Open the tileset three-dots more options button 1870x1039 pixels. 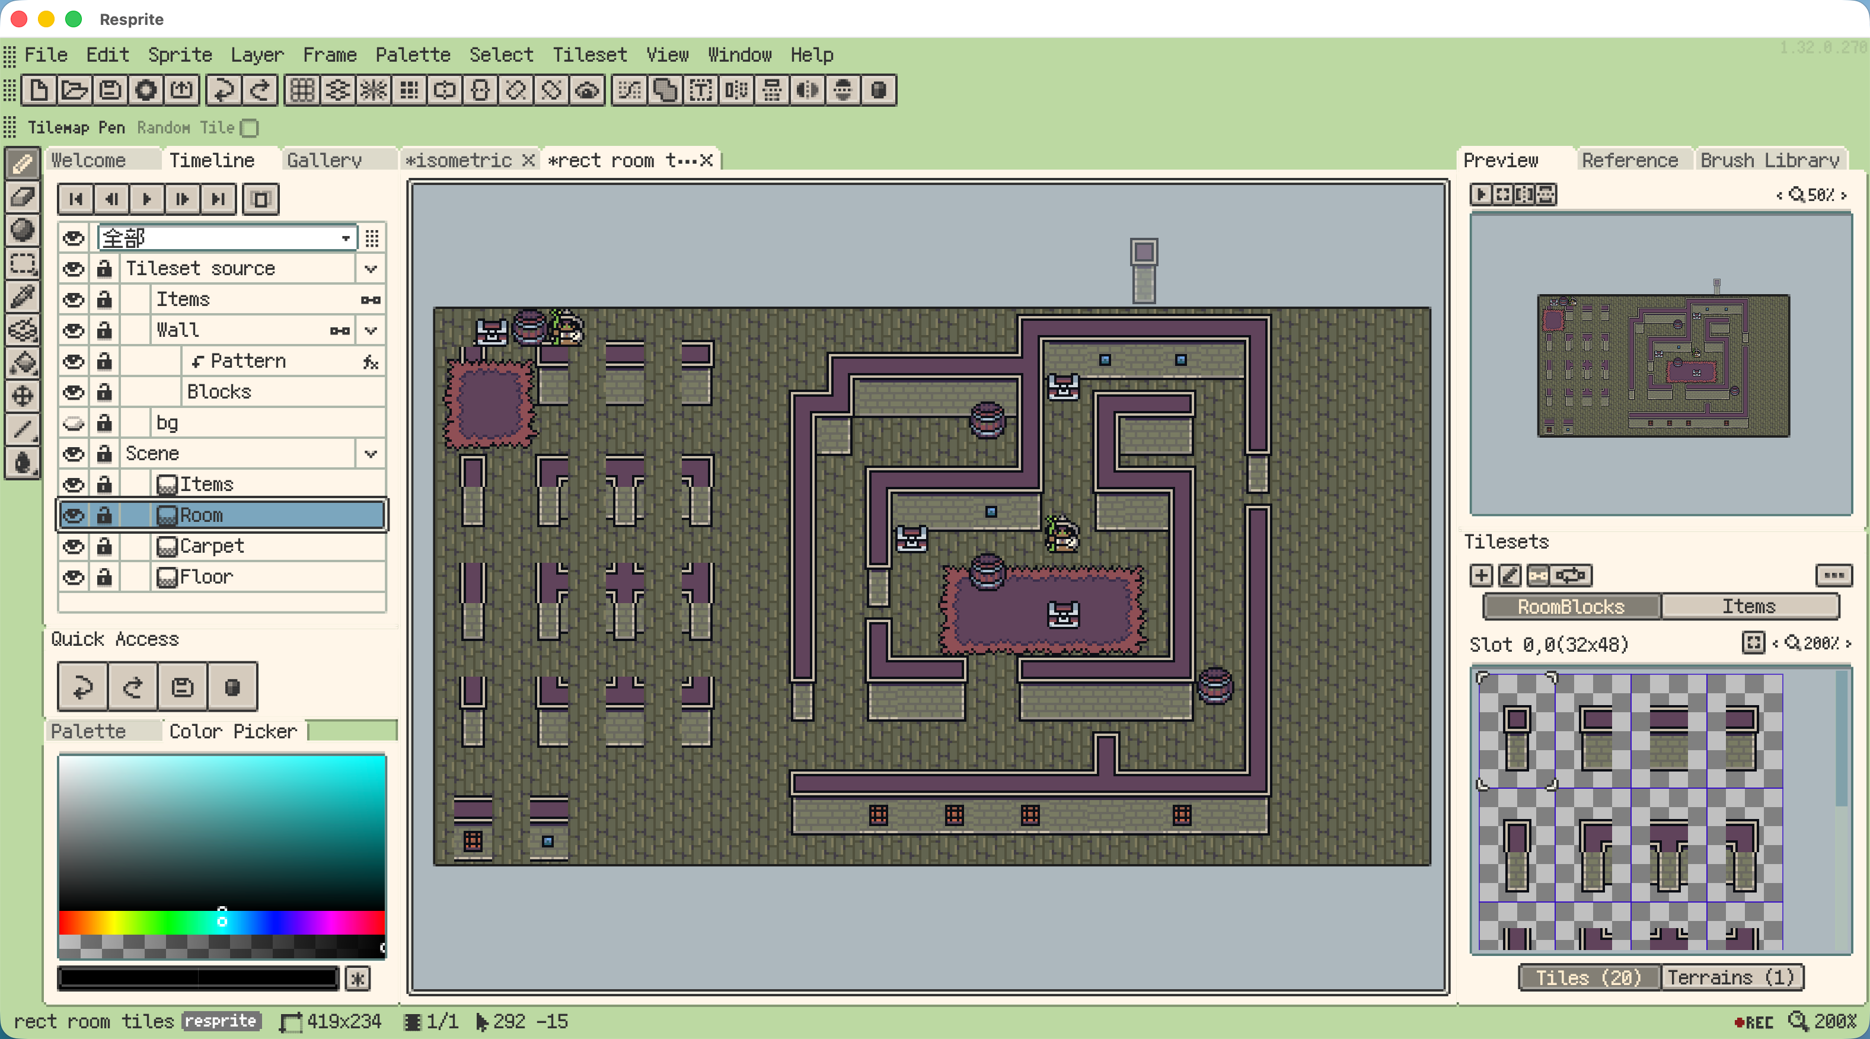coord(1834,576)
